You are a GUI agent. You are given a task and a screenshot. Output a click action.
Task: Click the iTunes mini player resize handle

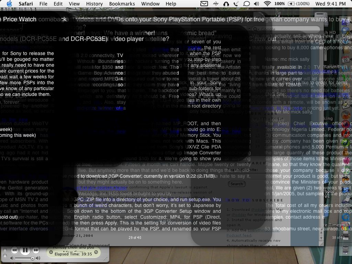106,259
